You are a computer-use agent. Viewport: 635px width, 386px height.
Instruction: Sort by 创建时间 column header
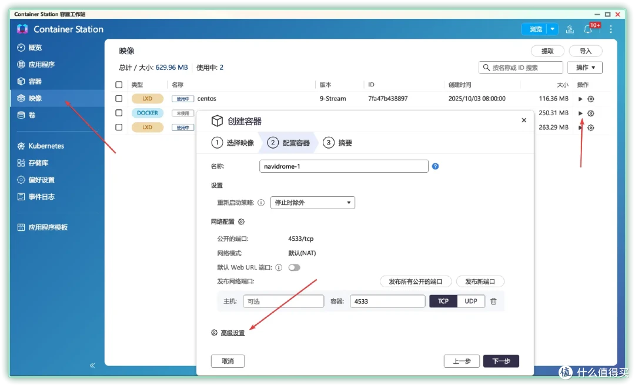point(460,85)
